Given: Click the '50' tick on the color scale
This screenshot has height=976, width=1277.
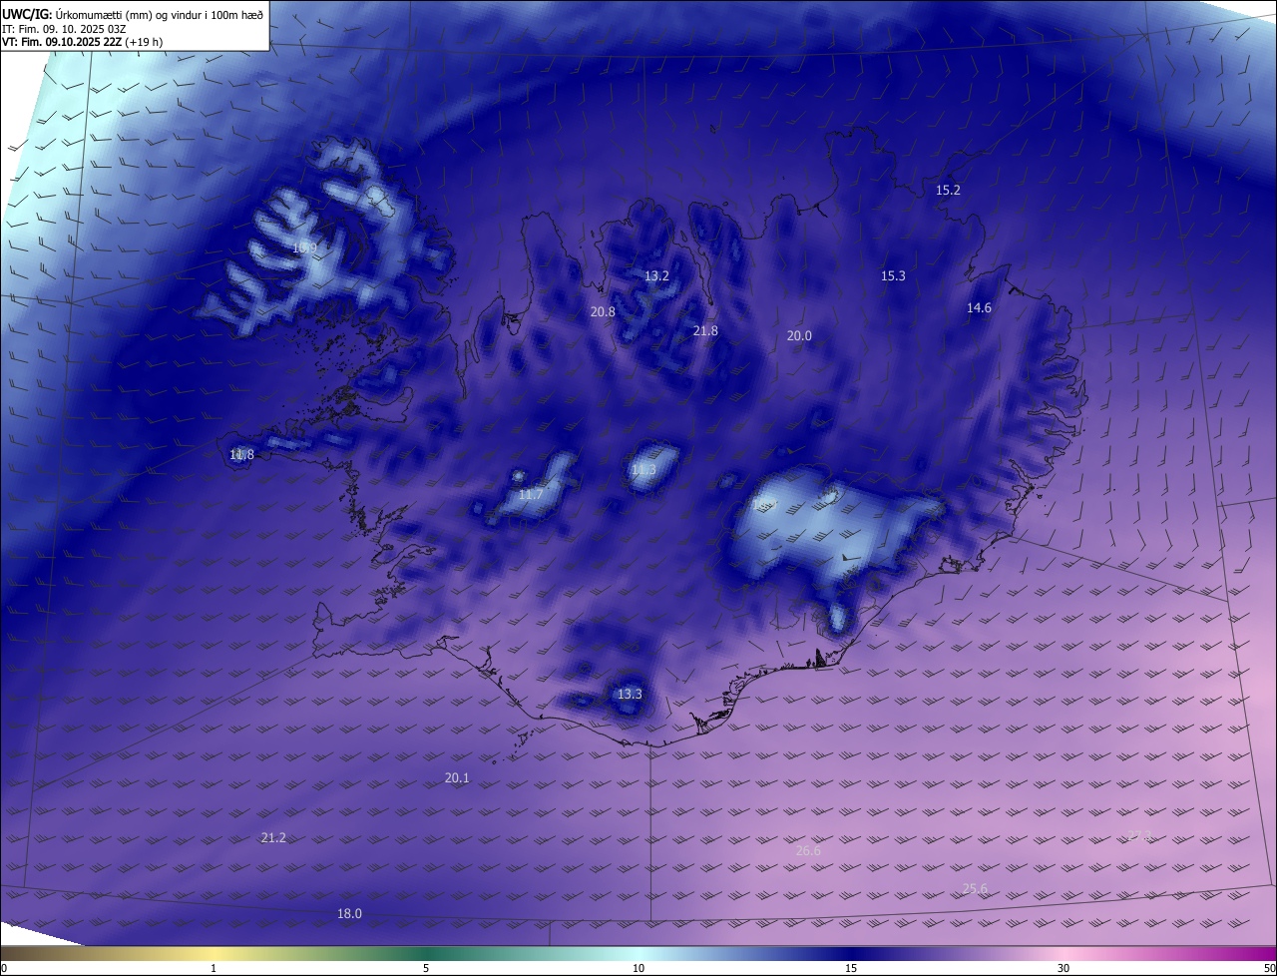Looking at the screenshot, I should click(1269, 968).
